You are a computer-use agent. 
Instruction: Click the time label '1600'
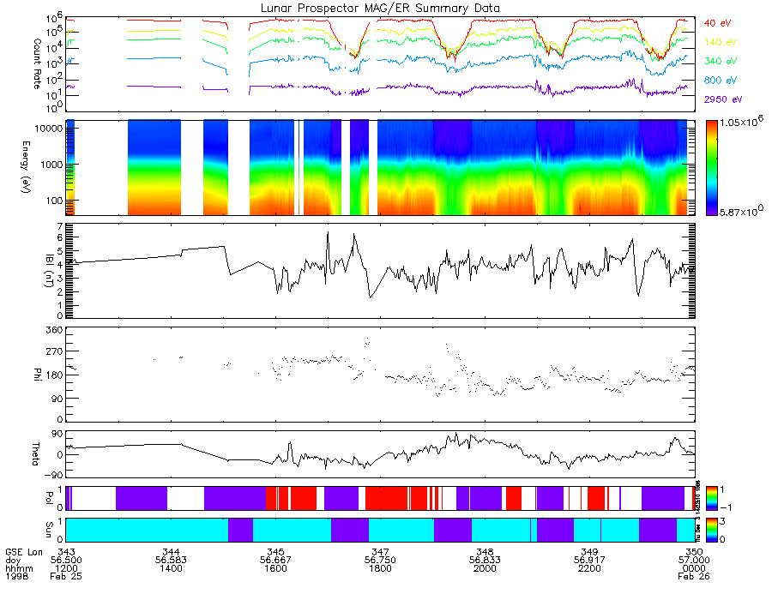tap(275, 568)
